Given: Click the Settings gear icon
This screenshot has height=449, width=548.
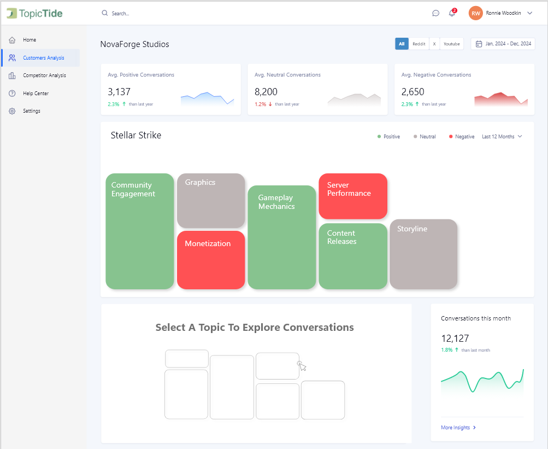Looking at the screenshot, I should click(12, 111).
